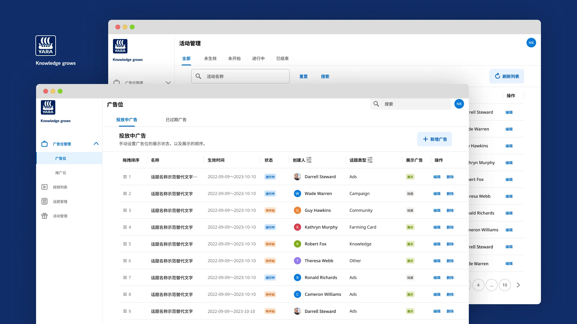This screenshot has height=324, width=577.
Task: Select the 全部 tab in 活动管理
Action: click(186, 58)
